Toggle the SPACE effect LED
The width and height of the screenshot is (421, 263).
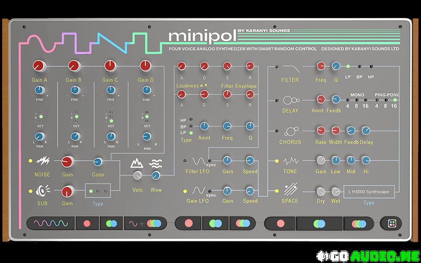277,191
